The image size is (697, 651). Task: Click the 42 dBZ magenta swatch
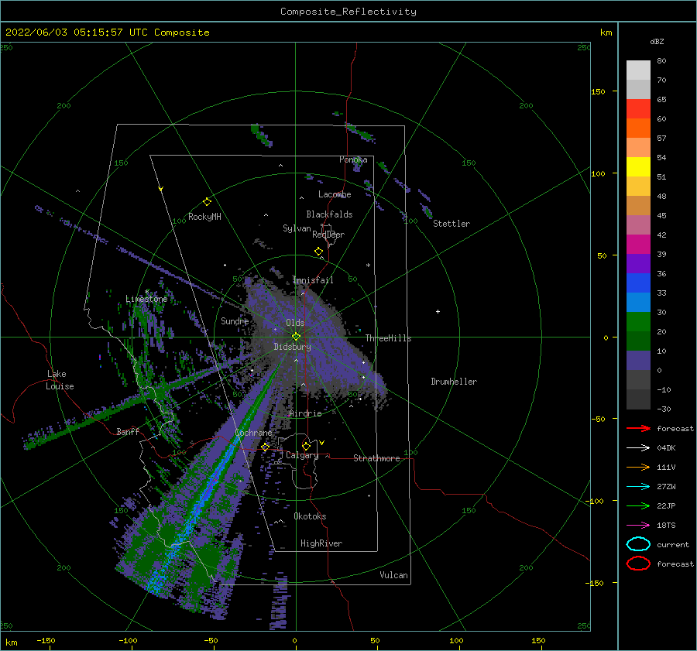(x=638, y=244)
